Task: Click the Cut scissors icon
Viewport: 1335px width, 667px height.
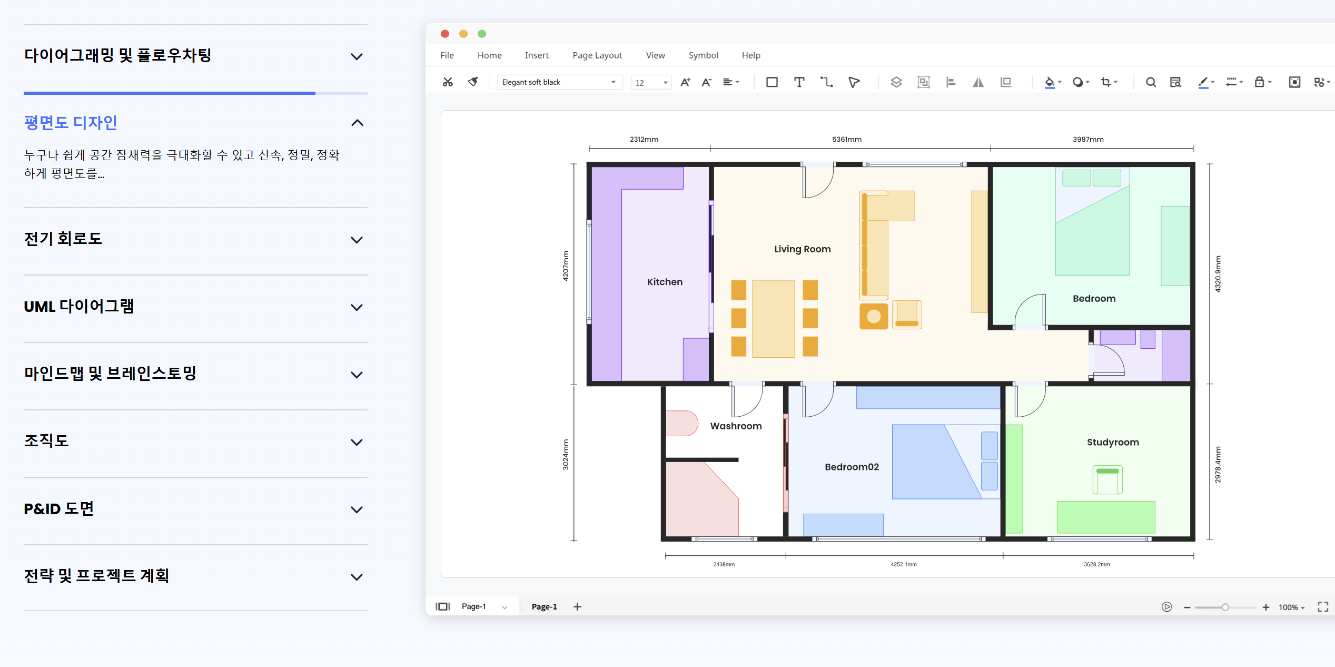Action: pyautogui.click(x=448, y=82)
